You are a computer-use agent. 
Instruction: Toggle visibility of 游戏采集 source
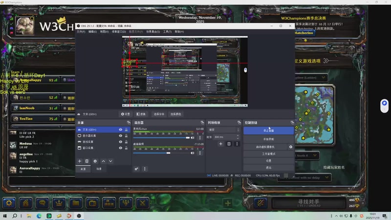point(120,142)
